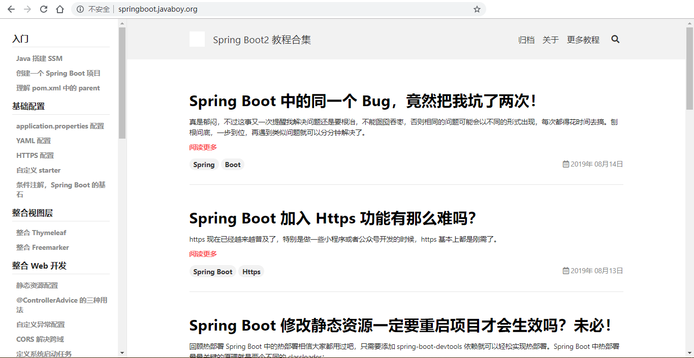The height and width of the screenshot is (358, 694).
Task: Click the browser forward arrow
Action: 27,9
